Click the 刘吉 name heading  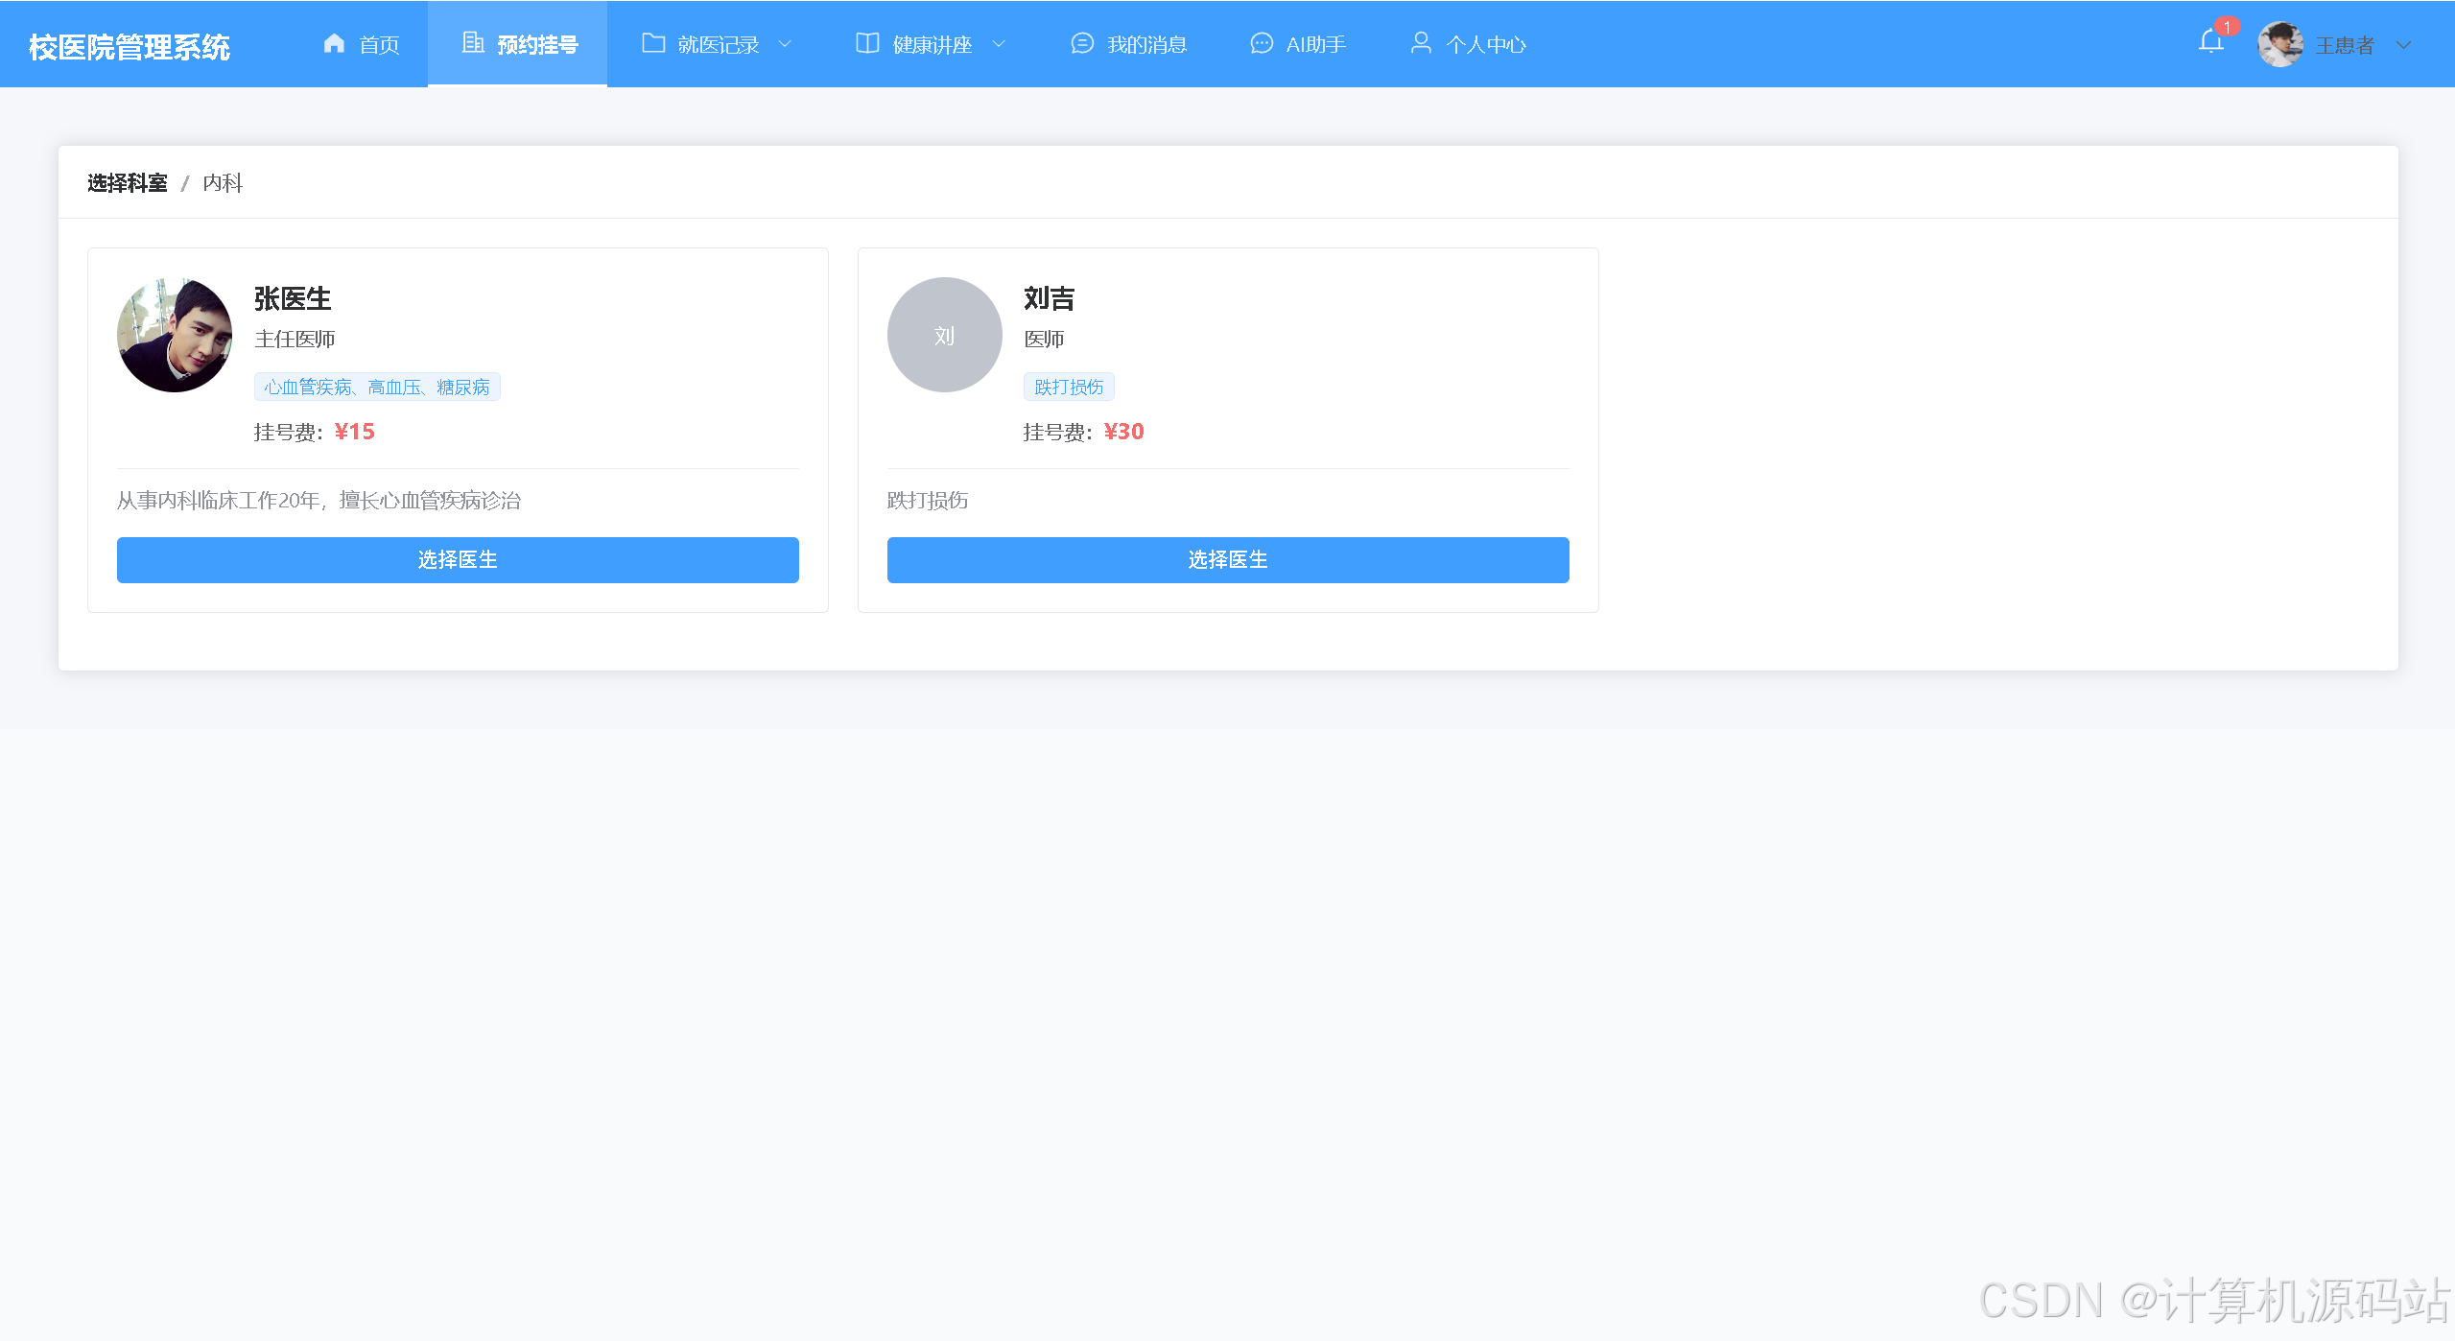coord(1050,298)
